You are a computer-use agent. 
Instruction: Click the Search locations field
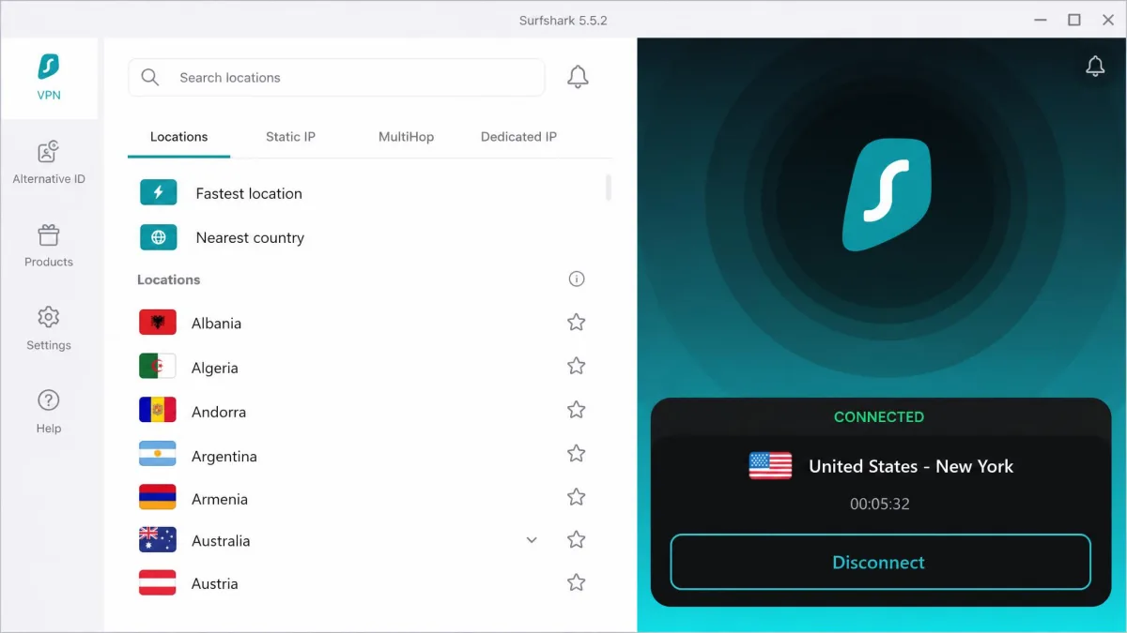click(336, 78)
